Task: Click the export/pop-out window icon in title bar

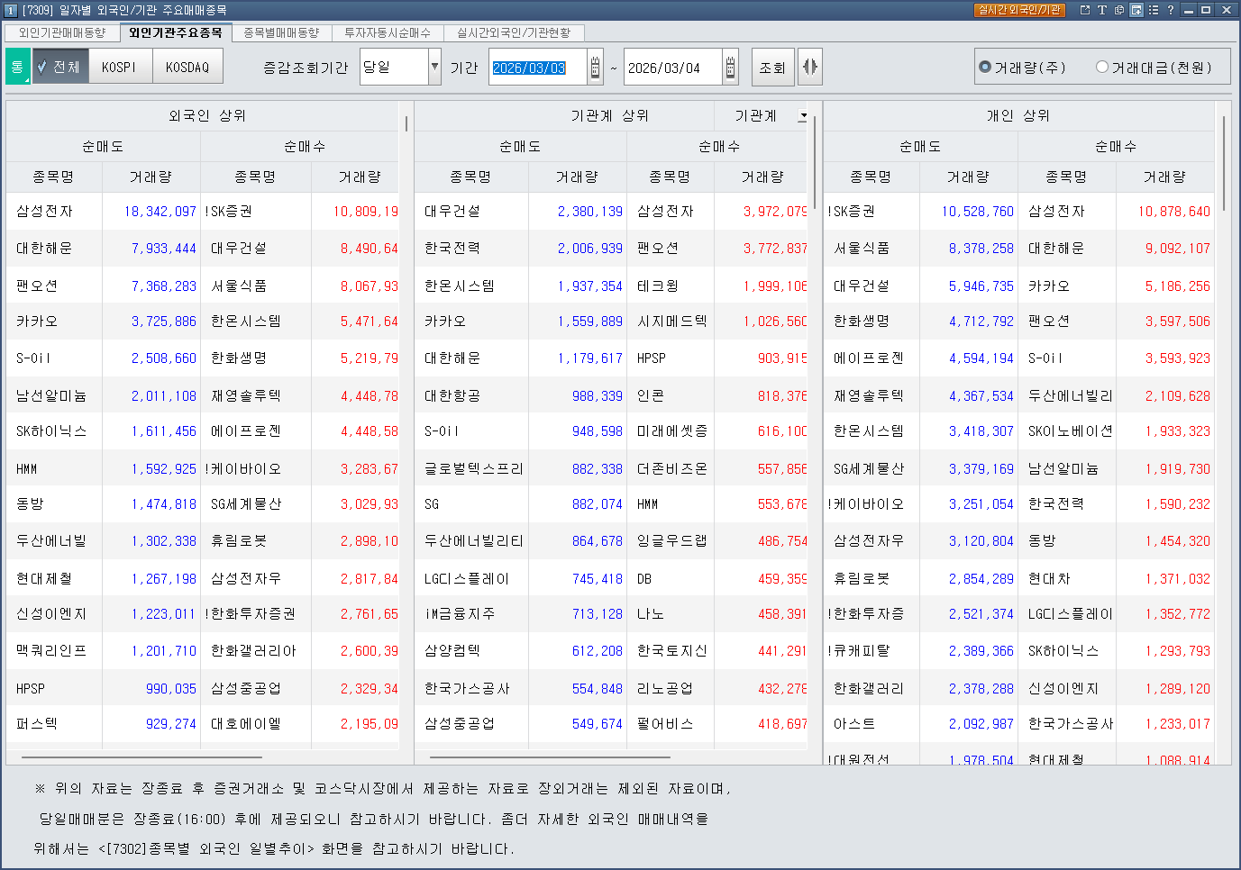Action: coord(1085,10)
